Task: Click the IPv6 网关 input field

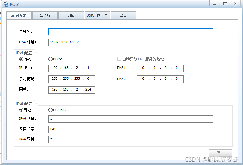Action: pyautogui.click(x=131, y=139)
